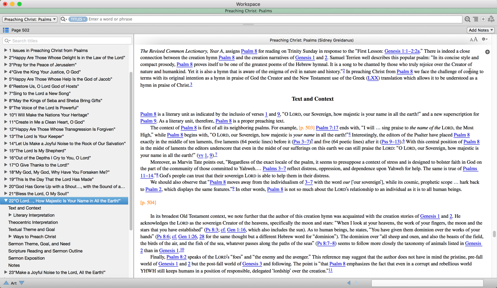This screenshot has width=497, height=288.
Task: Open the list view lines icon
Action: [x=475, y=19]
